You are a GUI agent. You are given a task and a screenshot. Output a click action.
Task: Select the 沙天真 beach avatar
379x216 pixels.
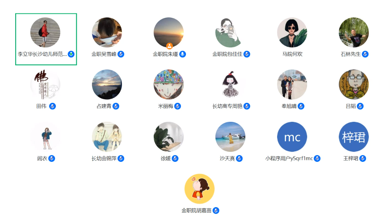[x=231, y=137]
